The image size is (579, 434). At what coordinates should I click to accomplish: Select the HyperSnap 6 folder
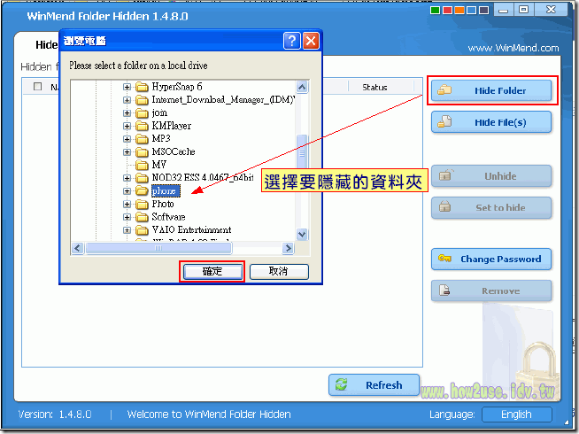[177, 87]
